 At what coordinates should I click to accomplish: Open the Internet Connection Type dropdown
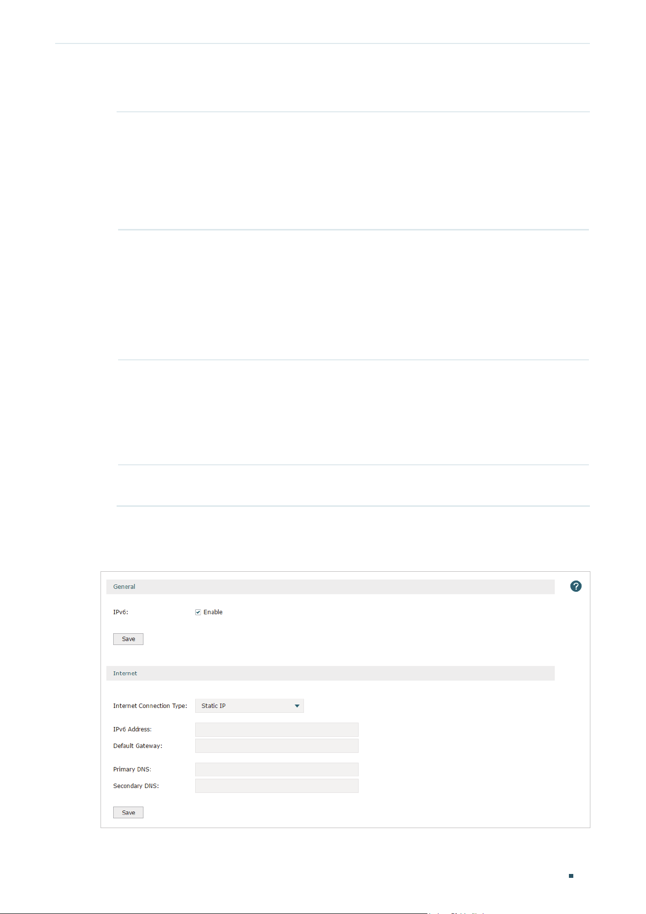coord(249,706)
